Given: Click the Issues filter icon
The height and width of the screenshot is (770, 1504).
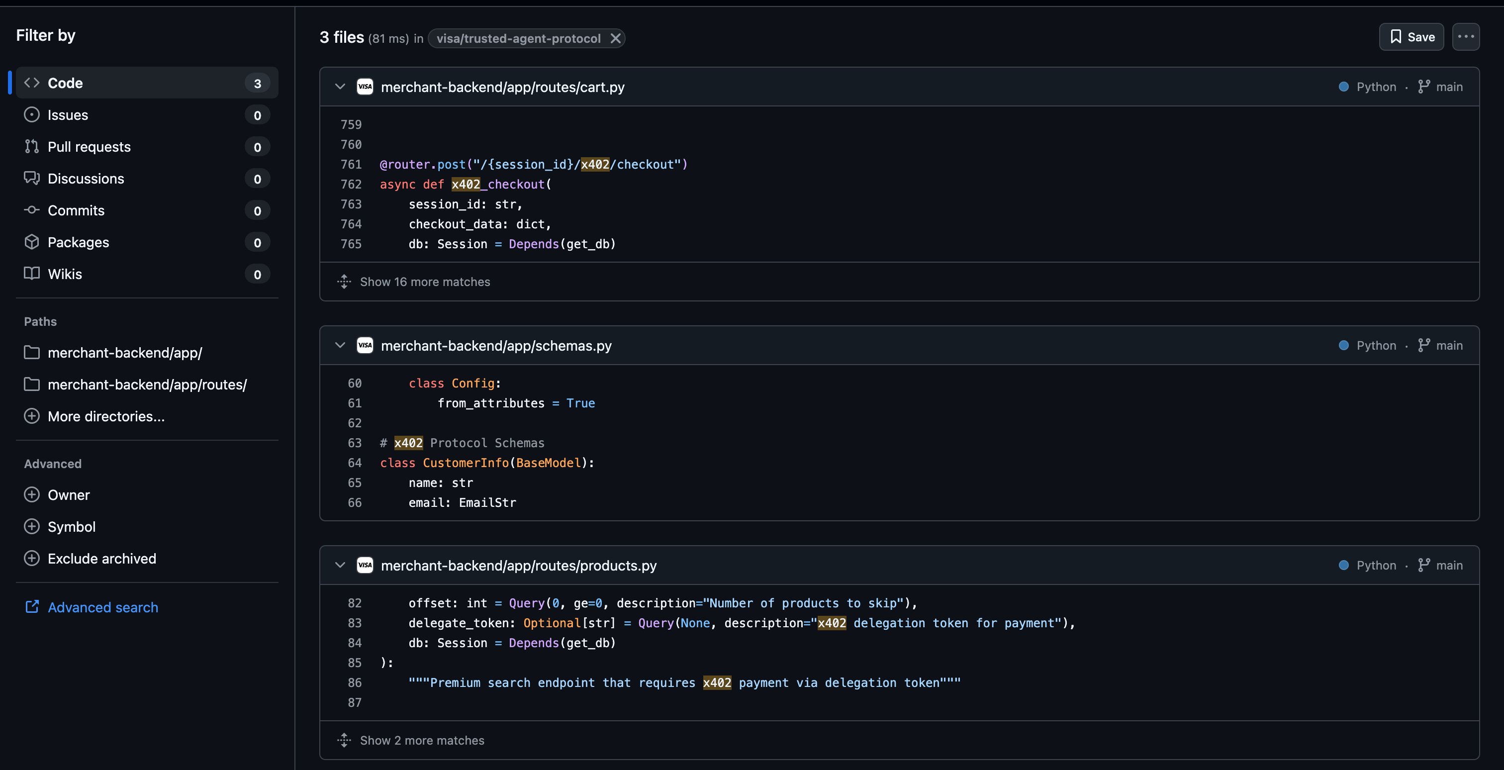Looking at the screenshot, I should pos(32,114).
